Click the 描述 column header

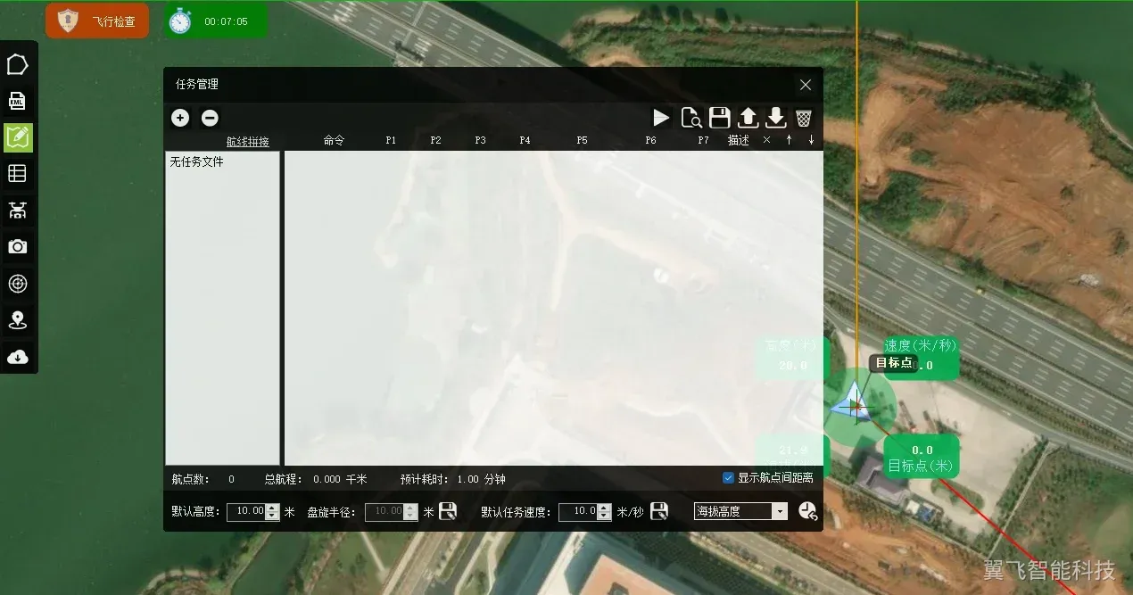[x=739, y=140]
